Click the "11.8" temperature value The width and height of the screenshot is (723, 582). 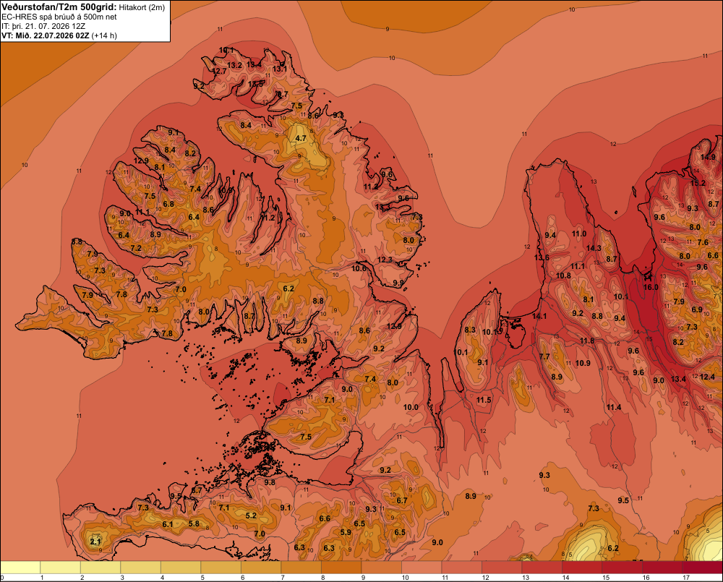(587, 341)
